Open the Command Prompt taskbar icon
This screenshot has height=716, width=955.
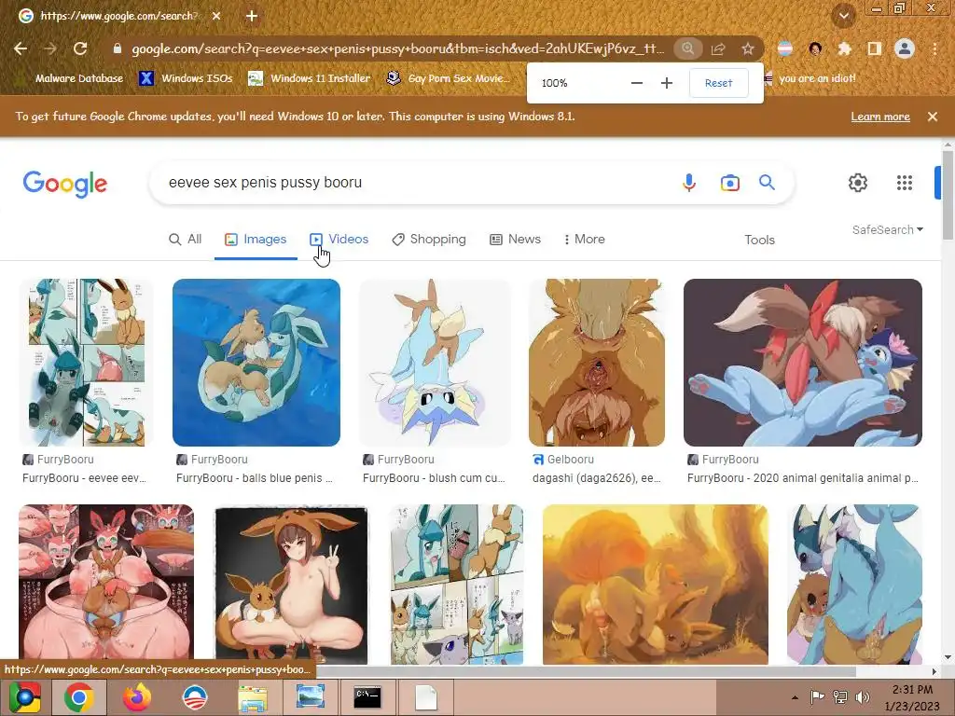click(x=367, y=697)
